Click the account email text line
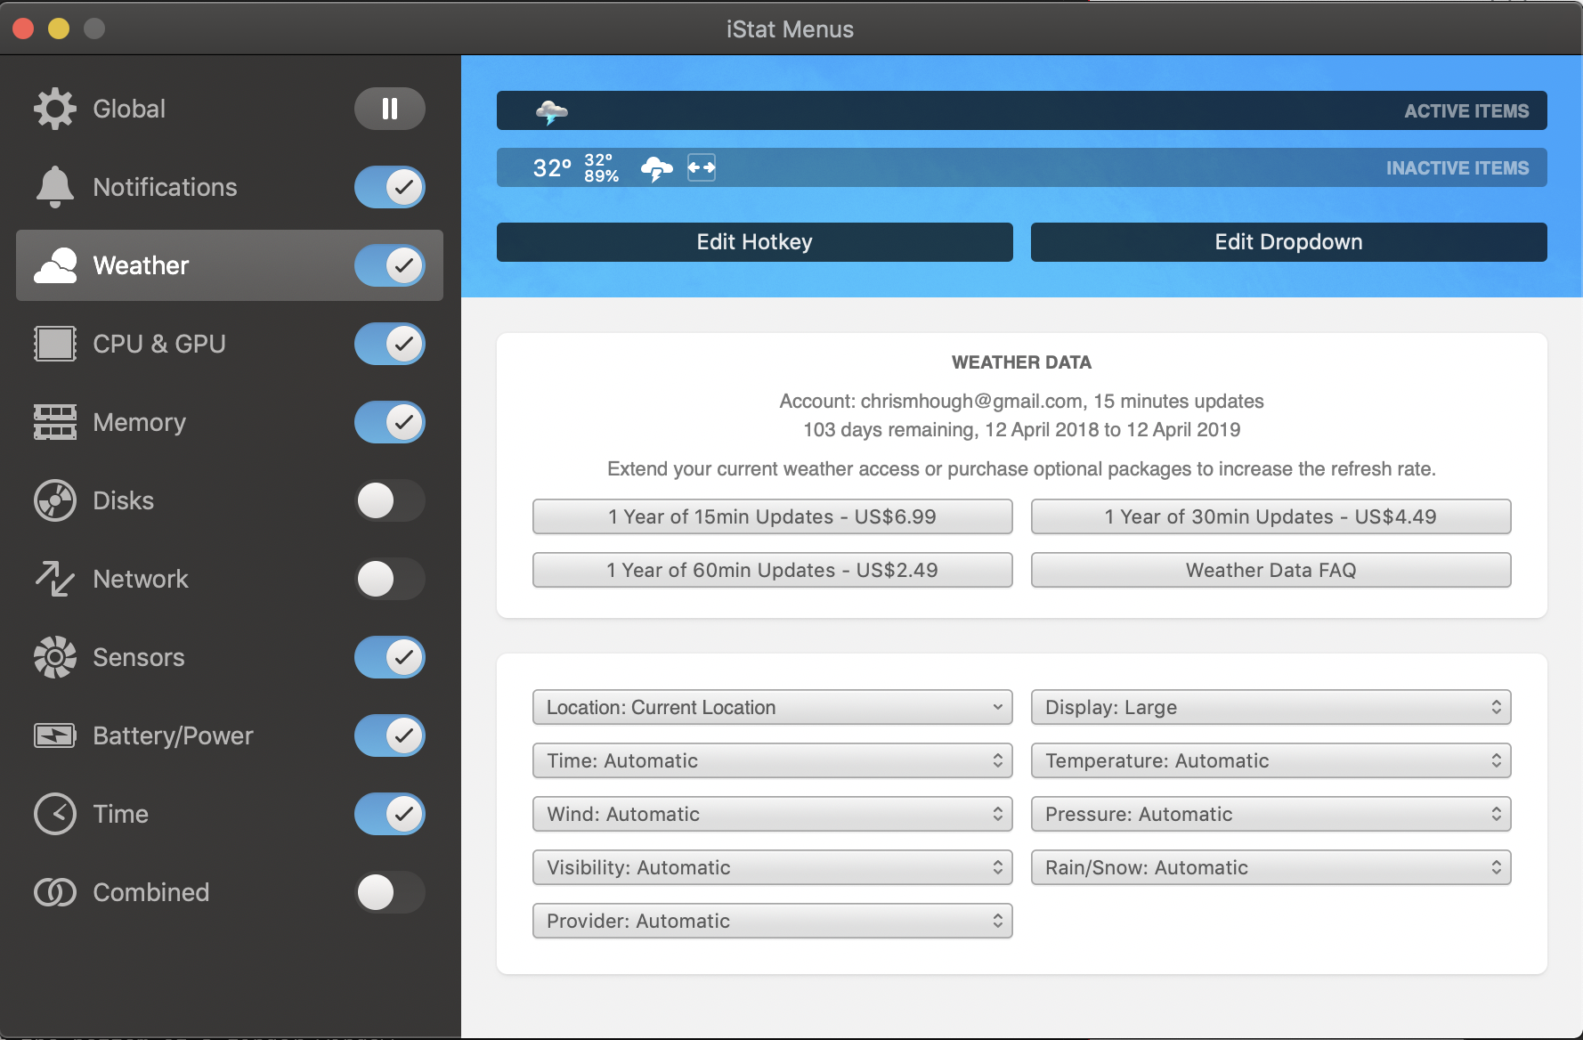 (x=1022, y=402)
